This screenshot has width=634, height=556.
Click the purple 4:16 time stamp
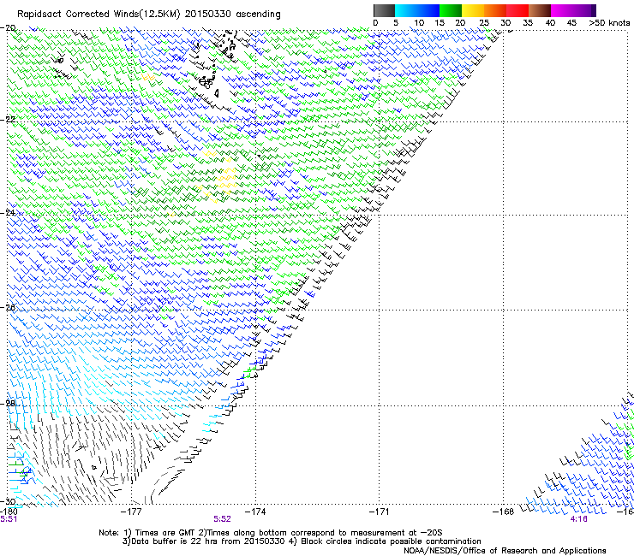pos(578,519)
